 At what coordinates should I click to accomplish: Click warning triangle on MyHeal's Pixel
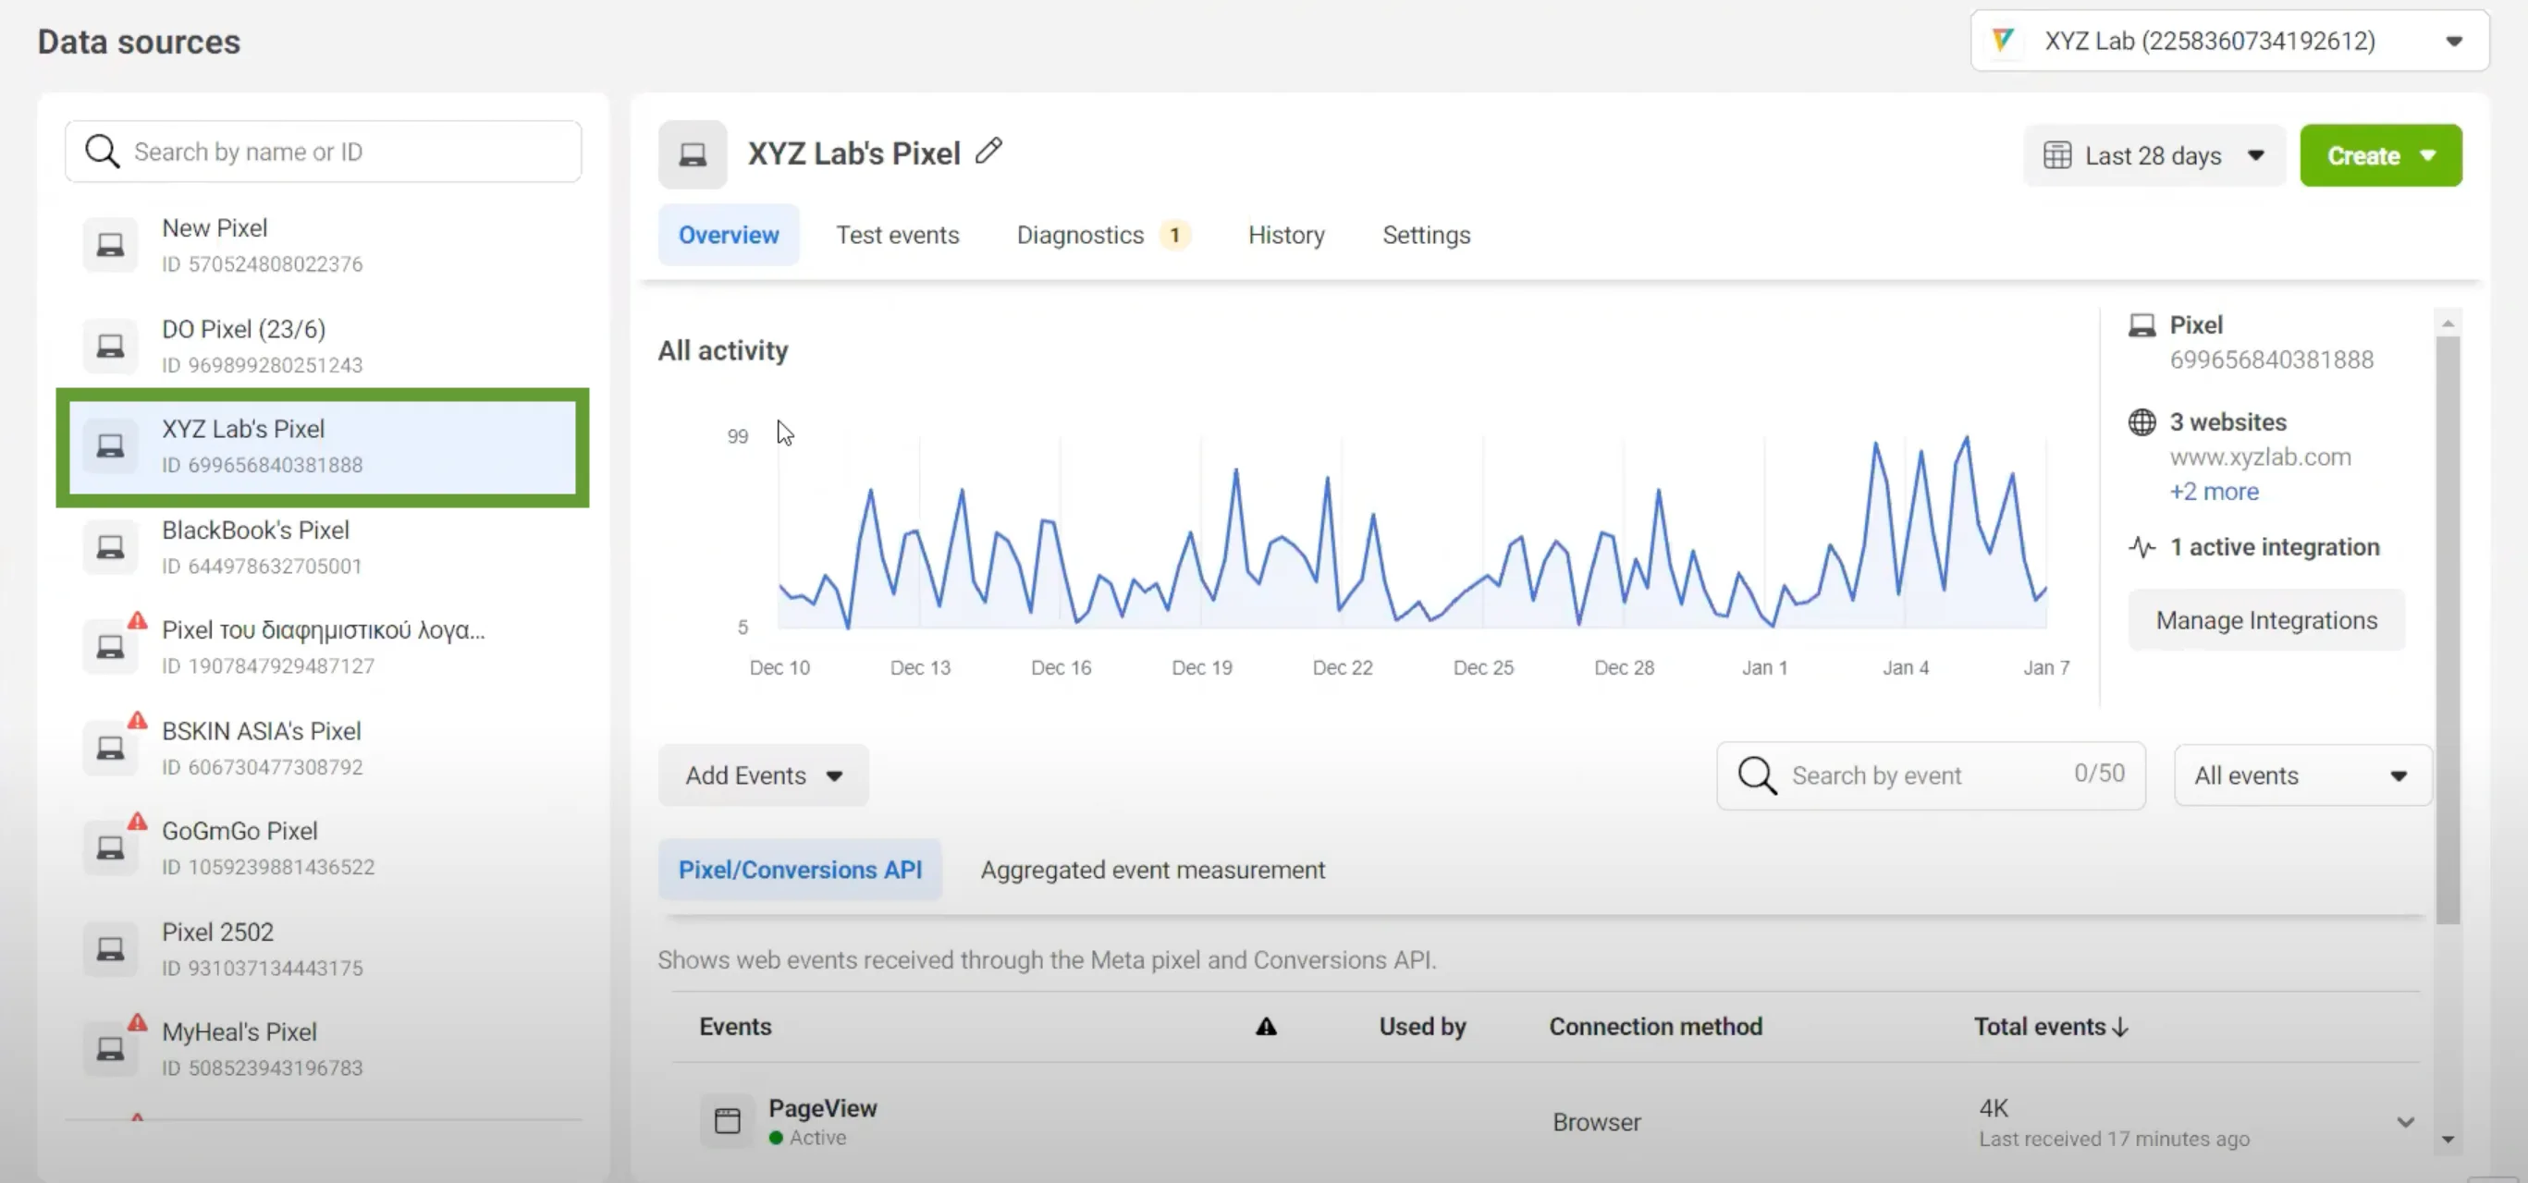coord(138,1022)
